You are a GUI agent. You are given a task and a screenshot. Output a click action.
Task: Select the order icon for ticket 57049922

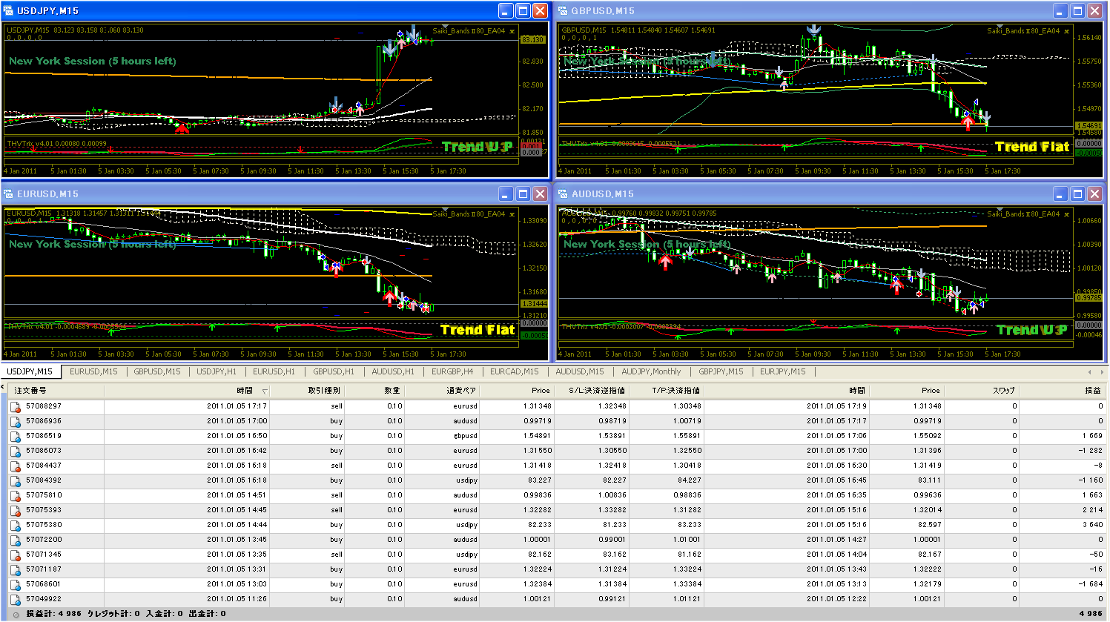pos(15,599)
